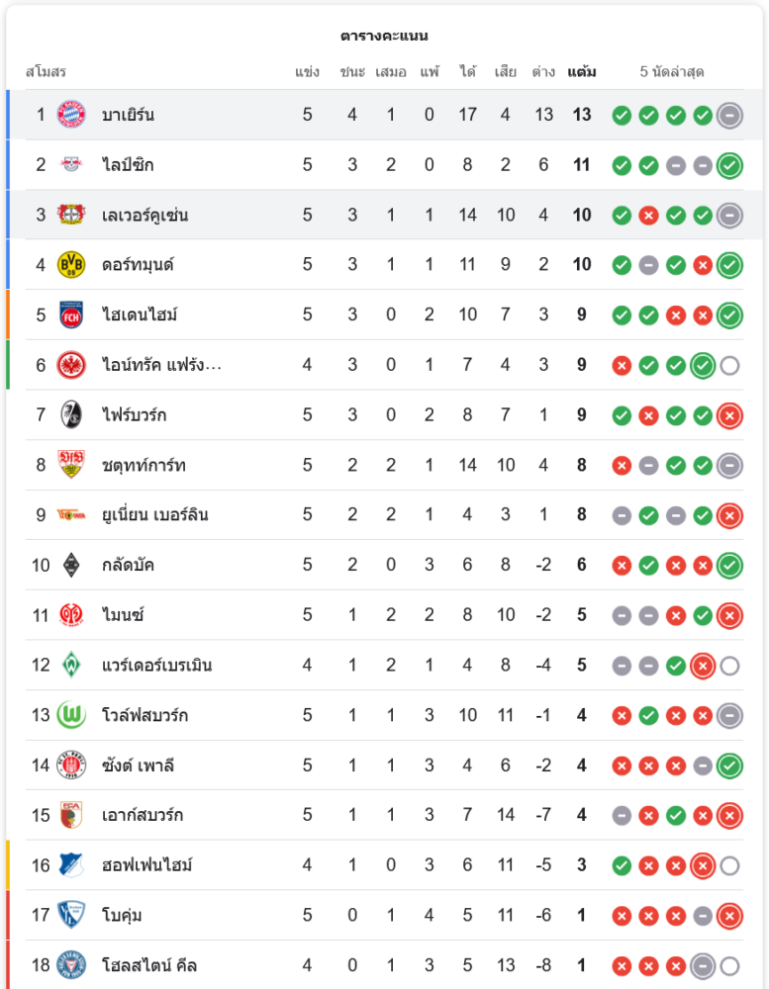Click the Holstein Kiel club crest
The height and width of the screenshot is (989, 769).
(71, 965)
